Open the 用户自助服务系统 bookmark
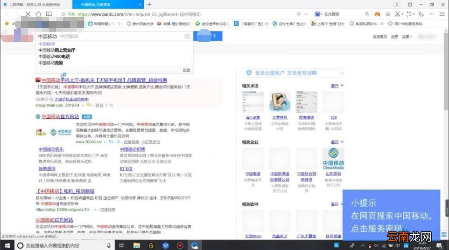This screenshot has height=250, width=449. (x=405, y=24)
